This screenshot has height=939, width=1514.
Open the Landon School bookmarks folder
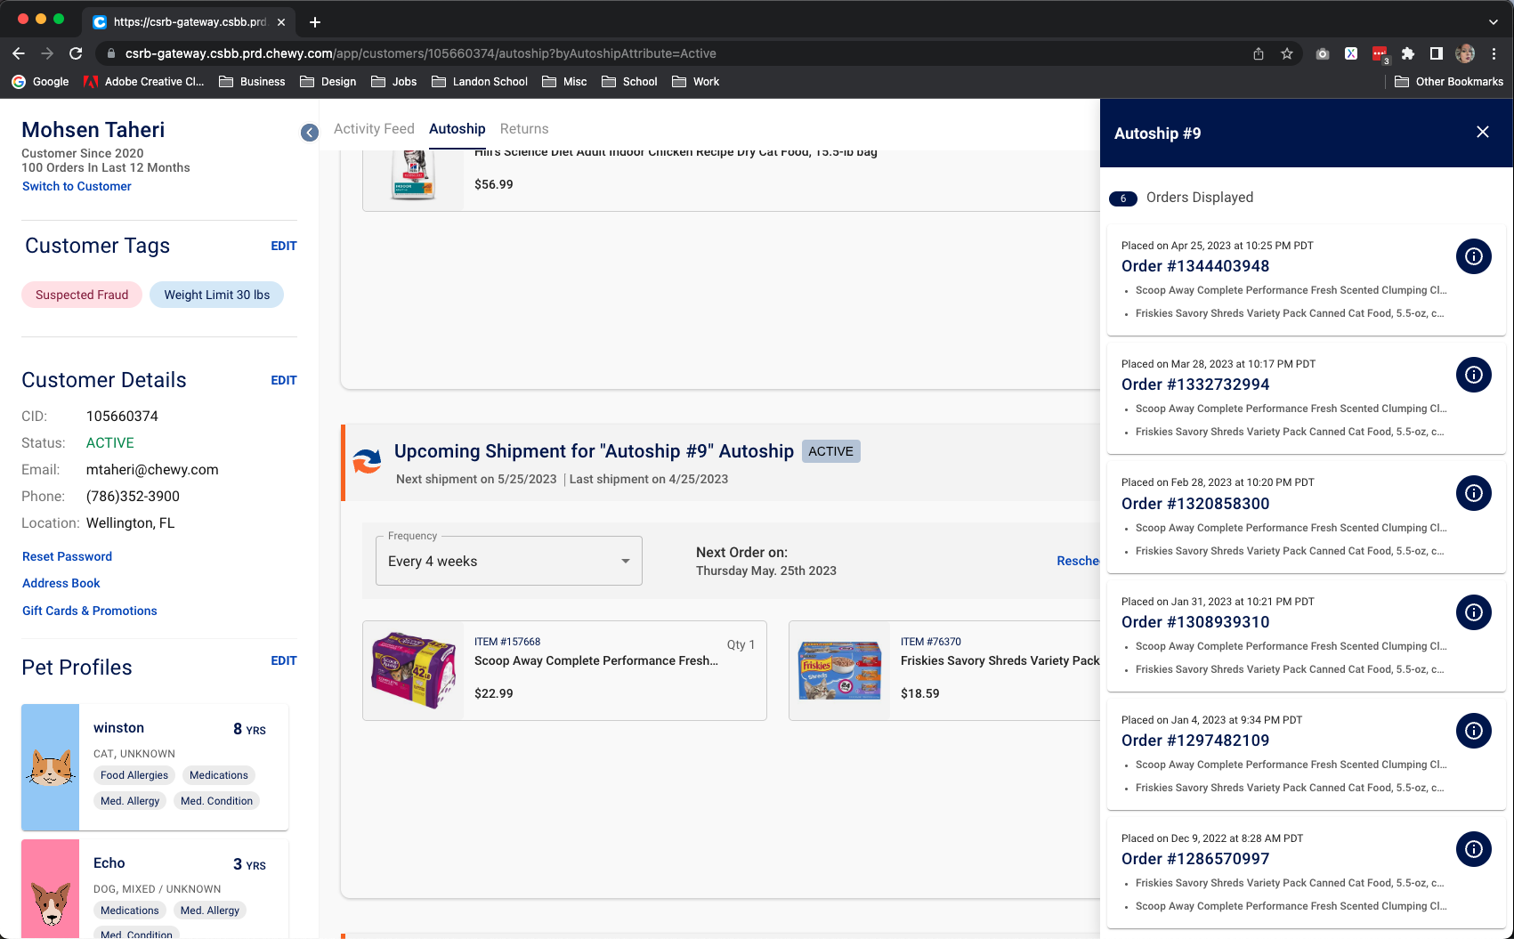[480, 81]
